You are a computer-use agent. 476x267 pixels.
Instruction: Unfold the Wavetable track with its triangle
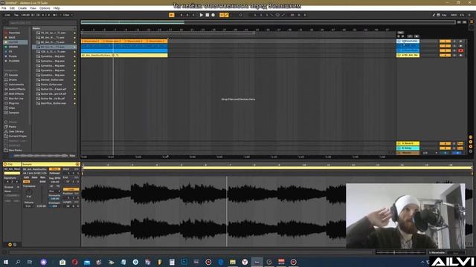(x=399, y=42)
